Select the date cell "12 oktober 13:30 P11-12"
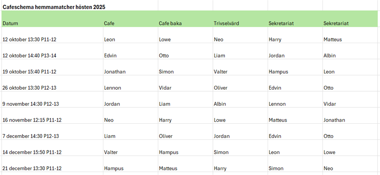Screen dimensions: 380x175 30,40
